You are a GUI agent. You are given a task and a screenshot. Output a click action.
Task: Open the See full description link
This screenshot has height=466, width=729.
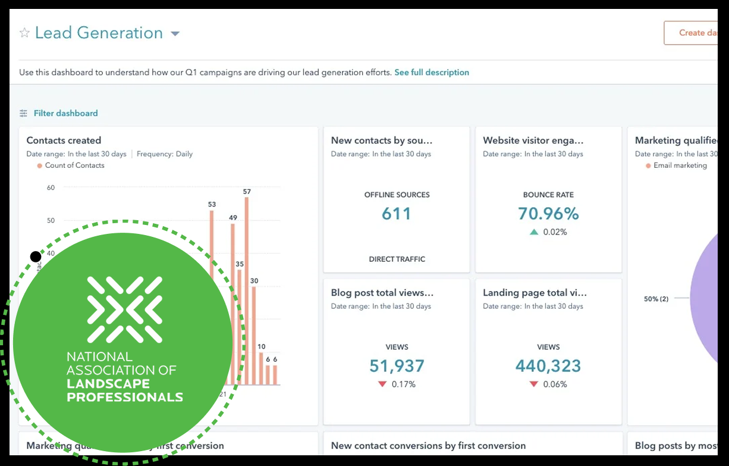click(x=432, y=73)
